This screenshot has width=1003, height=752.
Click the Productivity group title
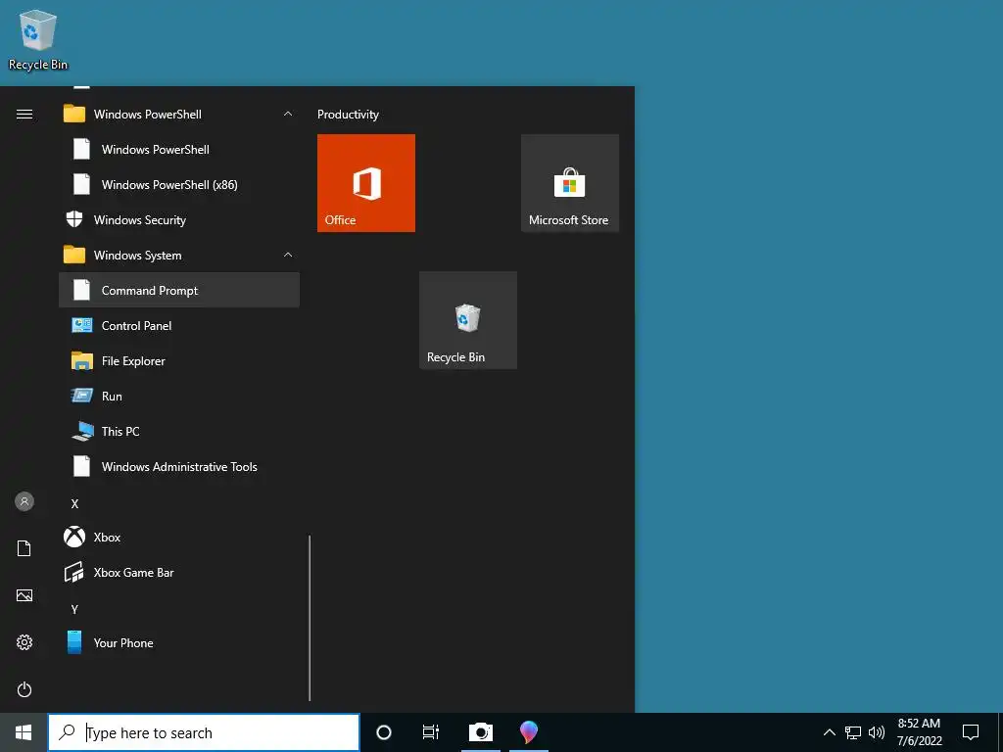click(x=348, y=115)
